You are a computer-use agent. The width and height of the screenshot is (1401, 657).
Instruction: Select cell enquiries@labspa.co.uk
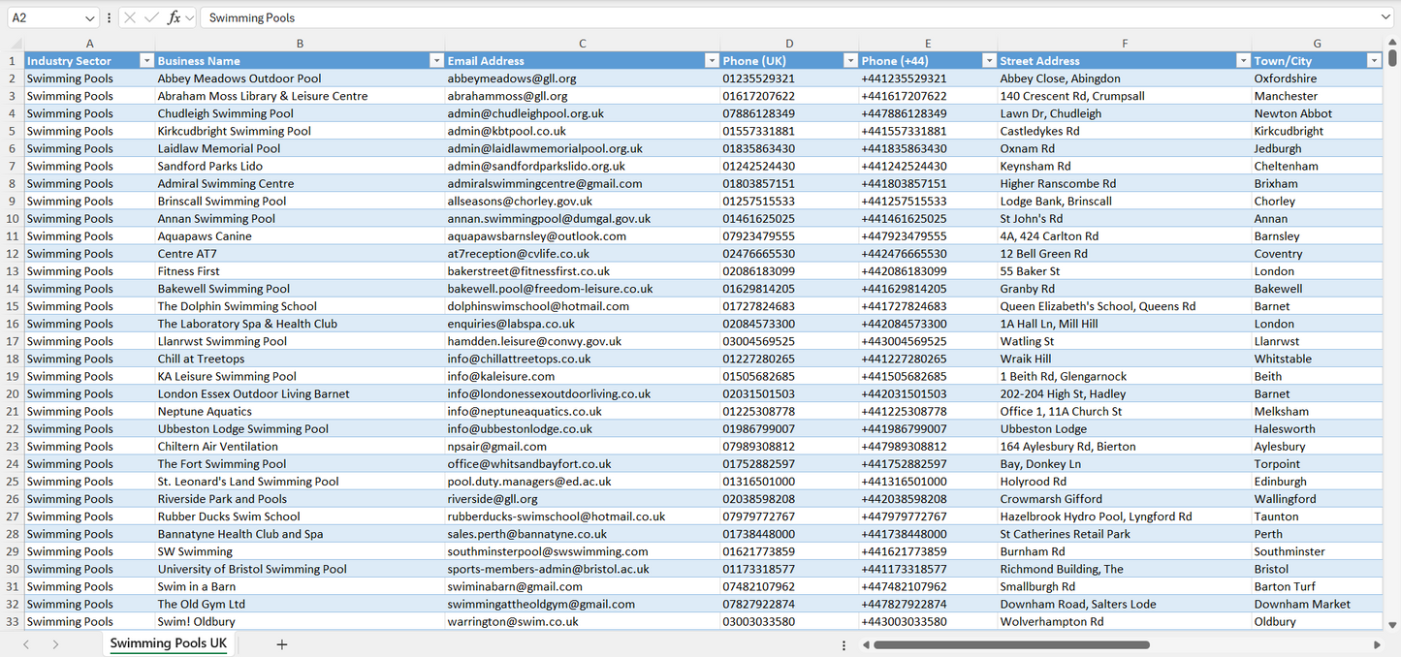(582, 324)
